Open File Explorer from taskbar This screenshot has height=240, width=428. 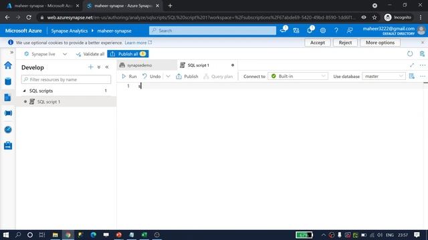(55, 235)
